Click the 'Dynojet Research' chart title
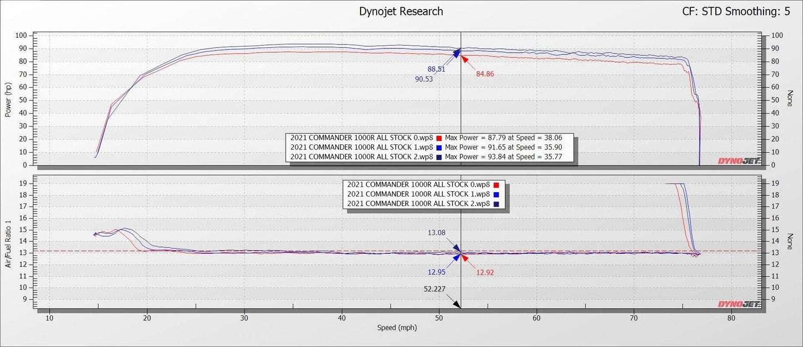This screenshot has width=803, height=347. (x=401, y=12)
